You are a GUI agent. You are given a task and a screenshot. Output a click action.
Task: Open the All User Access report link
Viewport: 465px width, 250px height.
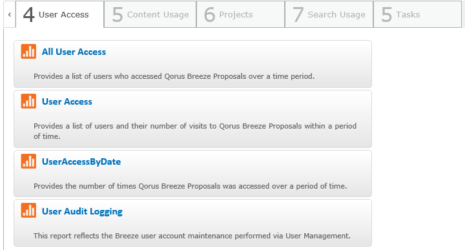coord(74,52)
